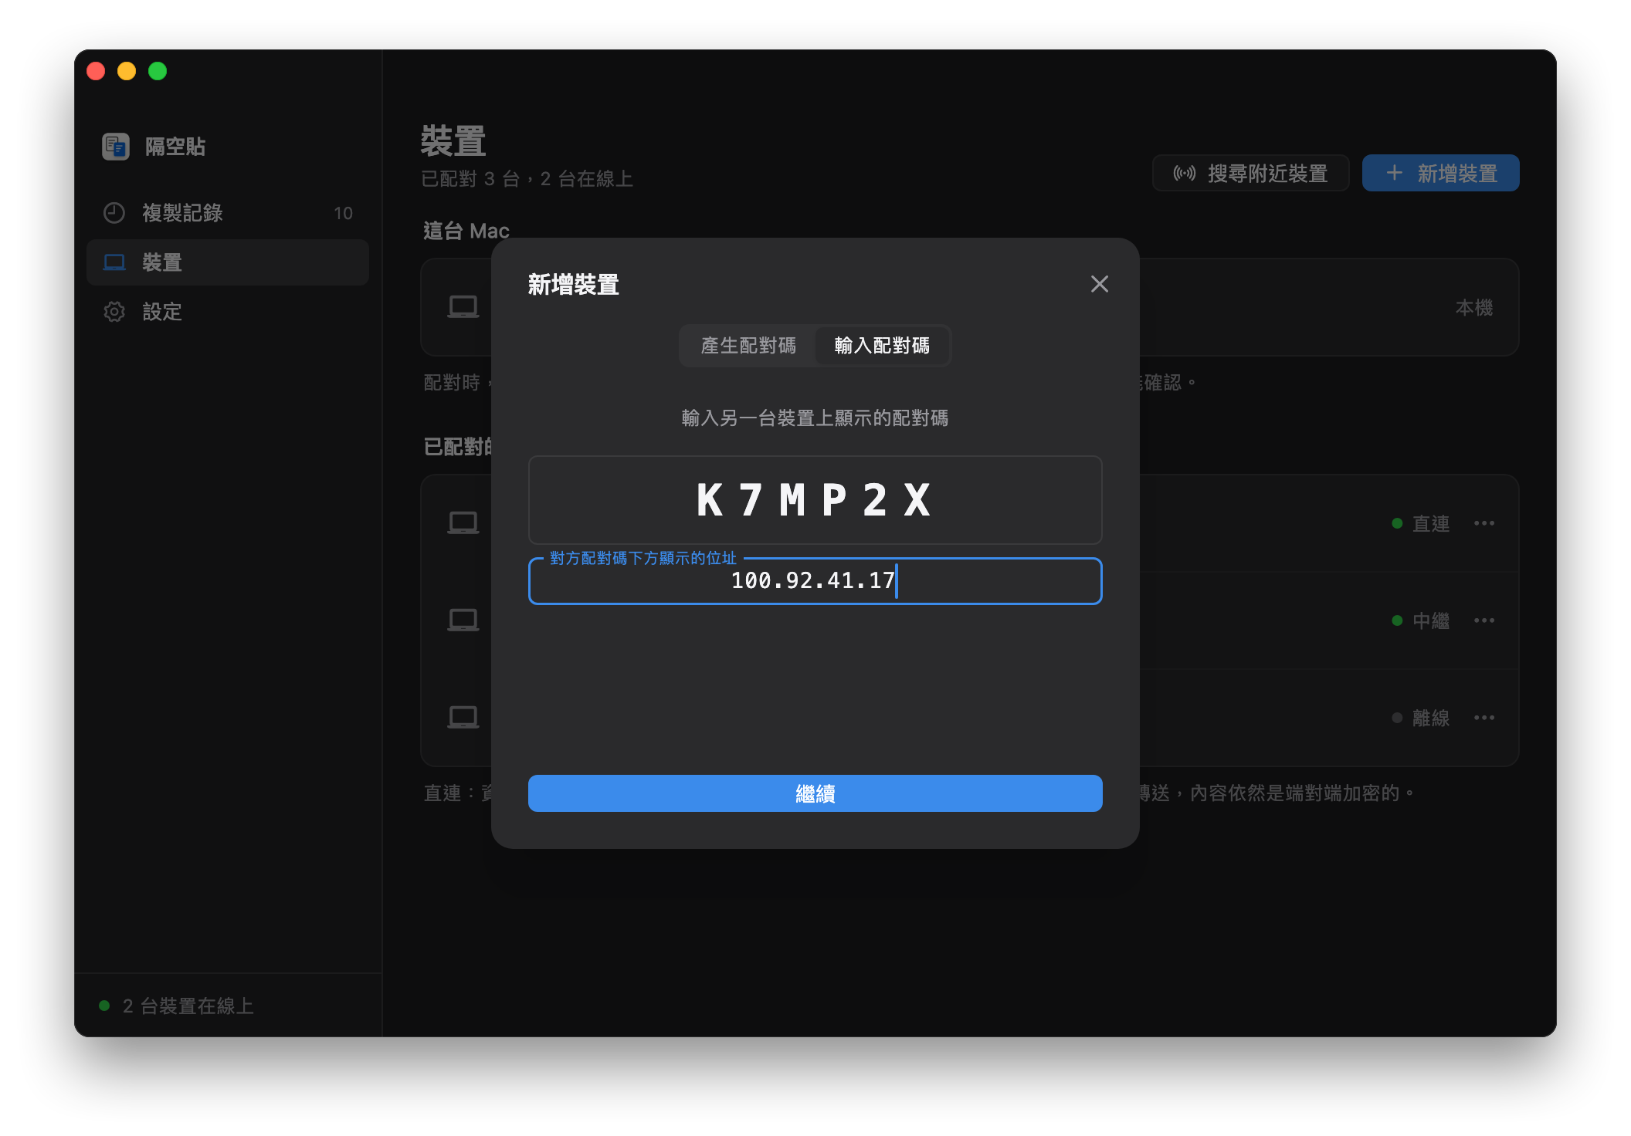
Task: Click 輸入另一台裝置上顯示的配對碼 instruction text
Action: [x=815, y=418]
